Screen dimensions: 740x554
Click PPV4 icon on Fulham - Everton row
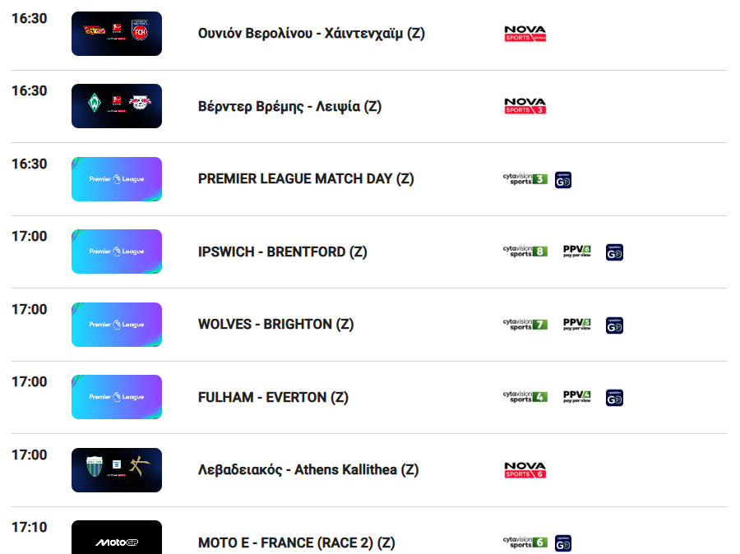pos(576,397)
